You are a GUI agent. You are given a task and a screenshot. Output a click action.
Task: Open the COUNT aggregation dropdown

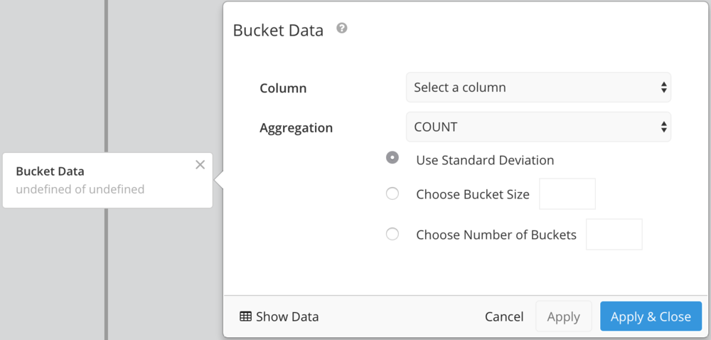538,127
